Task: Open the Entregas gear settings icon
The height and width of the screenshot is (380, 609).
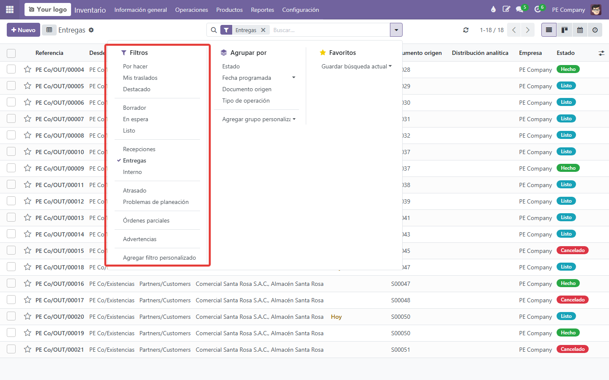Action: [91, 30]
